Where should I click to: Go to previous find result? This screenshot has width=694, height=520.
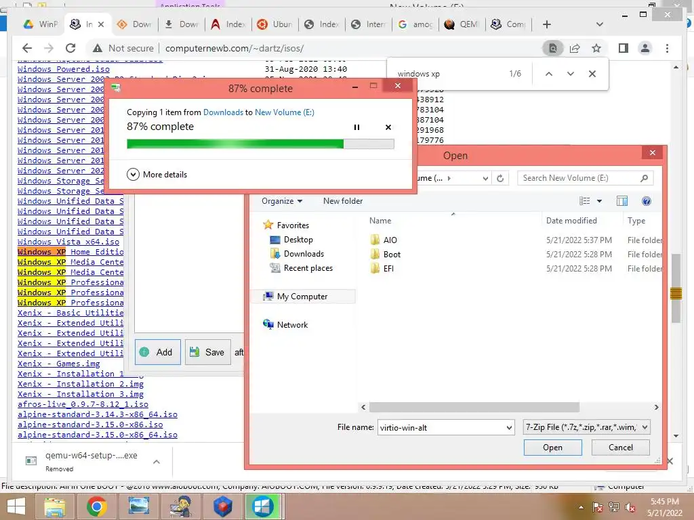549,74
